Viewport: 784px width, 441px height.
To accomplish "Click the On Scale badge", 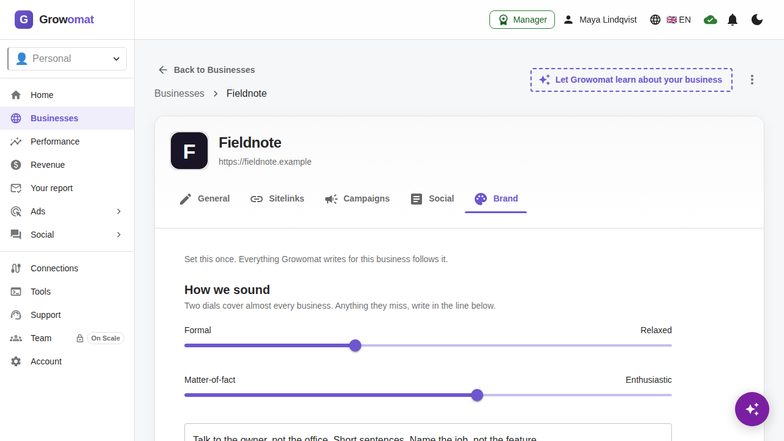I will (x=105, y=338).
